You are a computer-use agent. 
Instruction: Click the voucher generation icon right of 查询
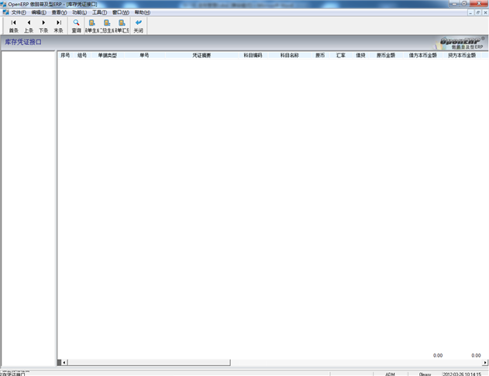pyautogui.click(x=91, y=26)
